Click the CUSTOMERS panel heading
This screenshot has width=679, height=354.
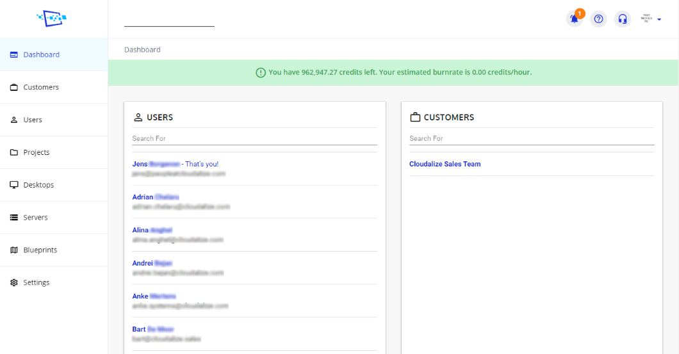click(x=448, y=117)
